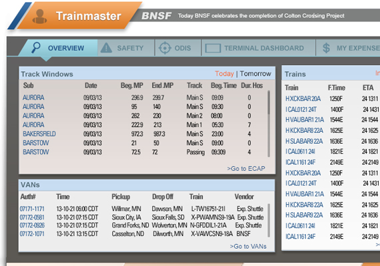Click the Auth# column header in VANs
Screen dimensions: 380x266
coord(28,197)
